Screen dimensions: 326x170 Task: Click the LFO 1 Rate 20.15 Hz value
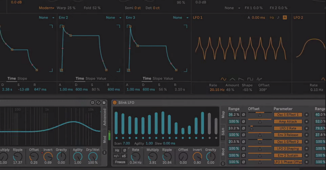(x=217, y=90)
